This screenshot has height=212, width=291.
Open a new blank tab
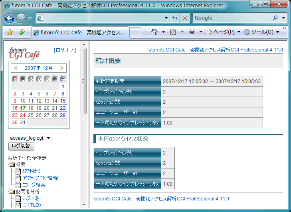(x=135, y=33)
